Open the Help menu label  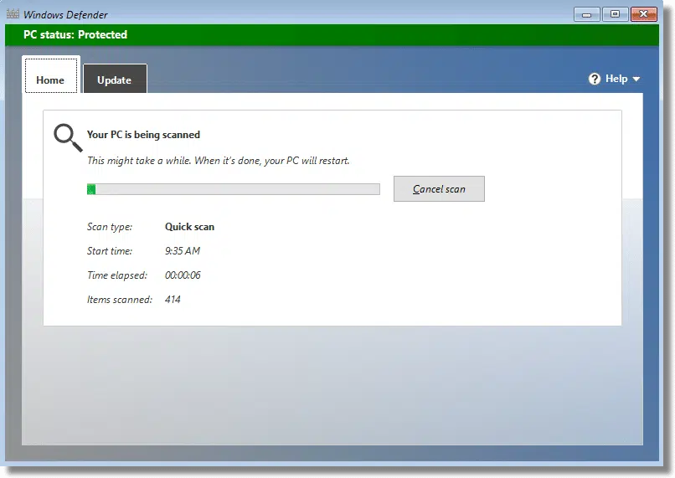[616, 79]
